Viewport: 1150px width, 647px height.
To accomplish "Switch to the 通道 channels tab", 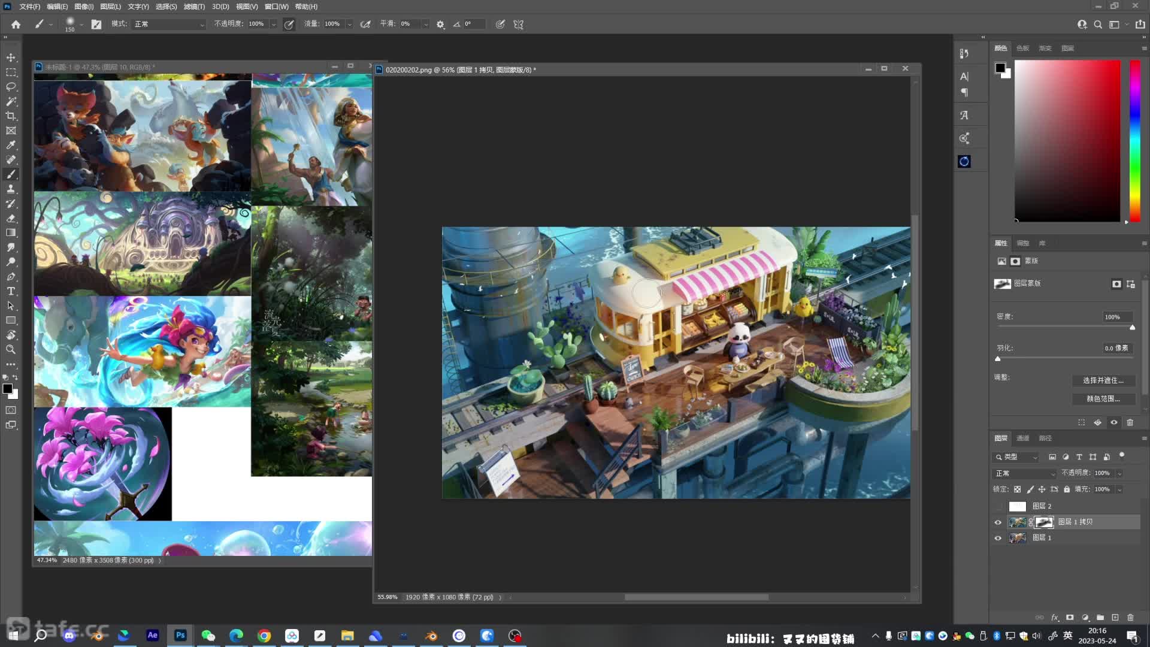I will click(x=1023, y=438).
